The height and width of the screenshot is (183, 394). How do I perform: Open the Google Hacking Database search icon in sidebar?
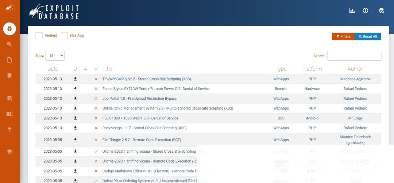9,45
